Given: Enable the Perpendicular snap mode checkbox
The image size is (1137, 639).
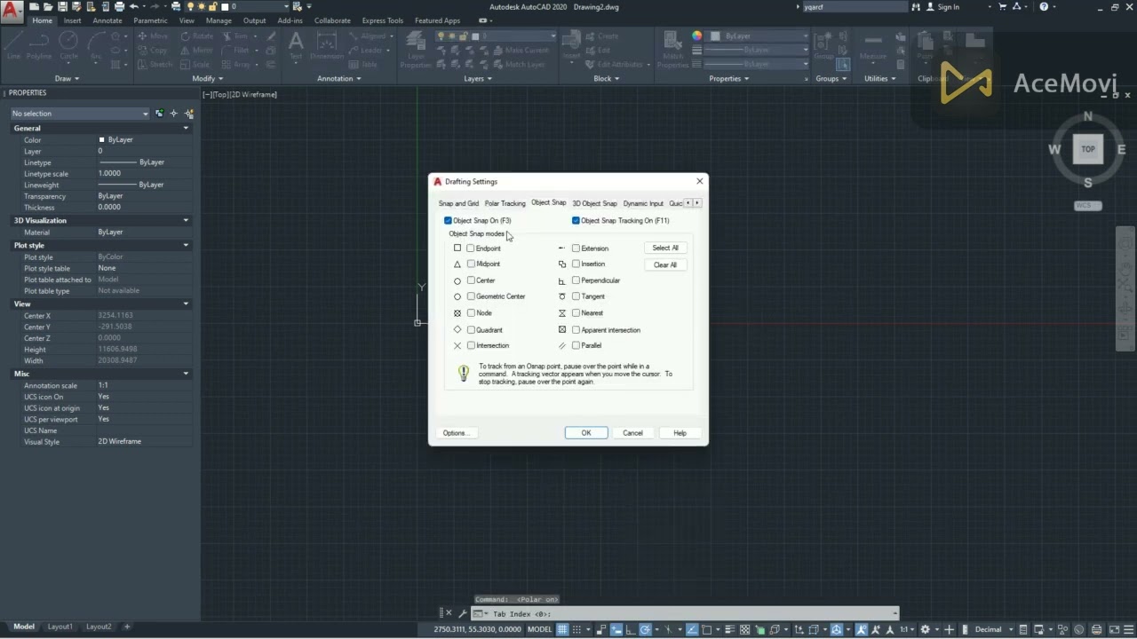Looking at the screenshot, I should pos(576,280).
